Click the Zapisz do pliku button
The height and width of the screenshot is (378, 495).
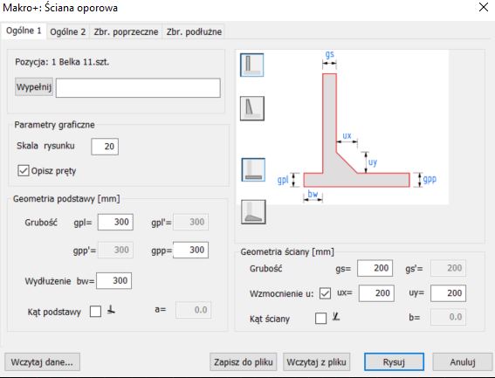point(243,362)
